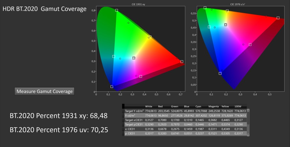Click the BT.2020 Percent 1976 uv: 70,25 result

click(x=59, y=130)
